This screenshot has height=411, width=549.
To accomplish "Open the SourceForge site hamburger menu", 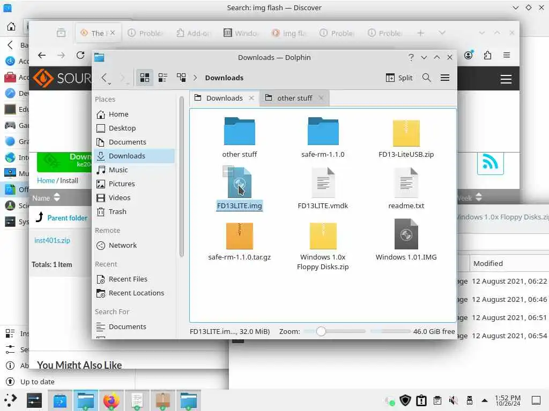I will (506, 79).
